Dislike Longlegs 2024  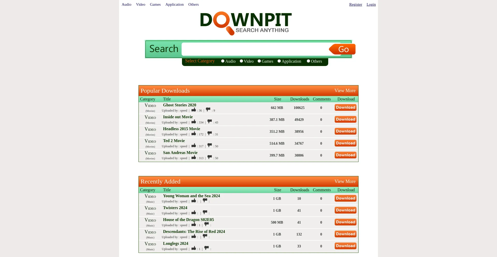(207, 248)
